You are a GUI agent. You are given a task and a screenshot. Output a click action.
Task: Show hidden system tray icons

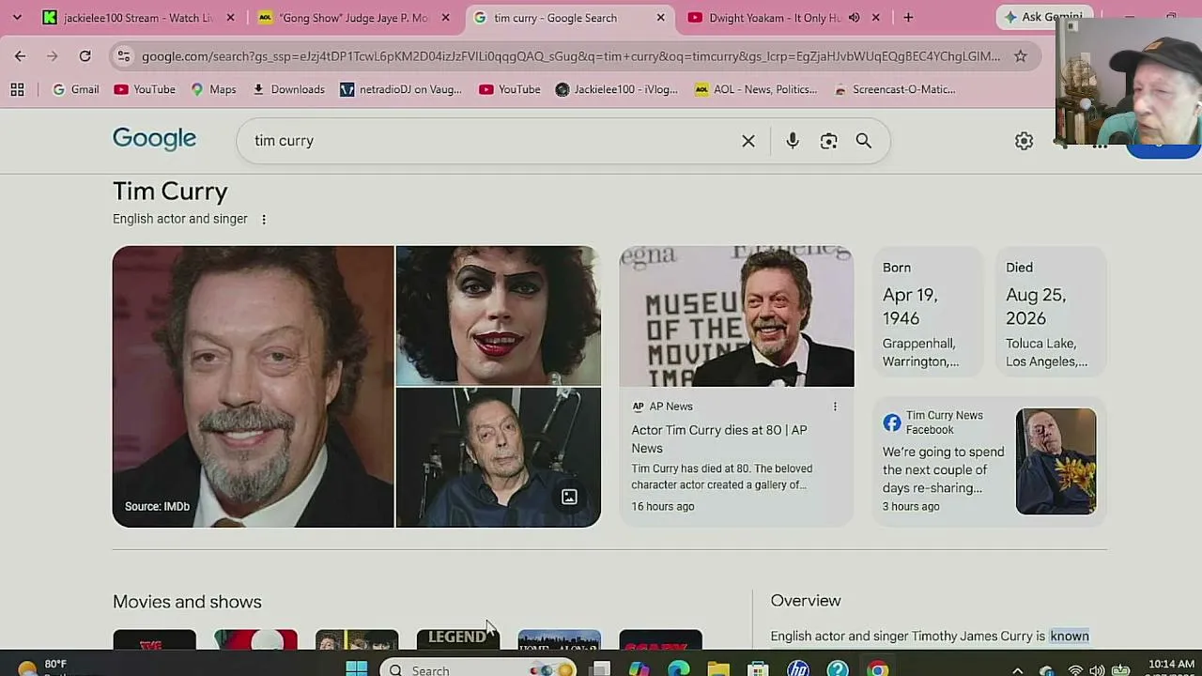1018,670
